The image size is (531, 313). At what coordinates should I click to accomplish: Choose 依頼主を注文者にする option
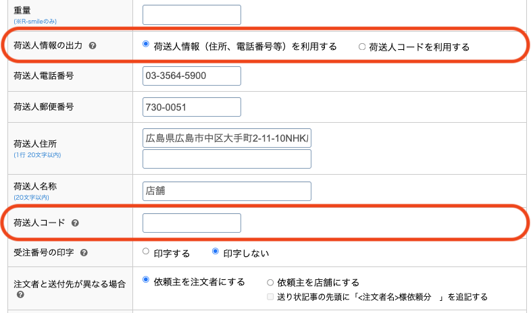coord(146,280)
